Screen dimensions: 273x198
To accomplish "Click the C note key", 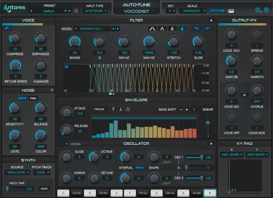I will pyautogui.click(x=63, y=193).
